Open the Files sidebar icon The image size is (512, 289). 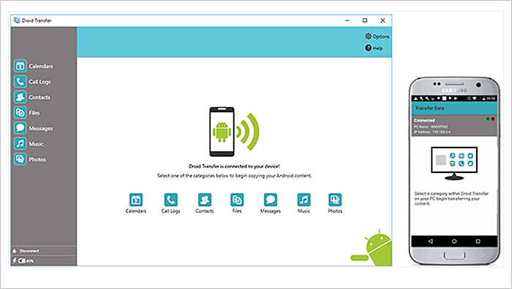[20, 112]
